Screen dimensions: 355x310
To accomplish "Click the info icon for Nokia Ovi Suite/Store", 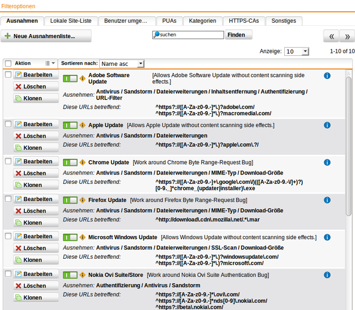I will tap(327, 275).
